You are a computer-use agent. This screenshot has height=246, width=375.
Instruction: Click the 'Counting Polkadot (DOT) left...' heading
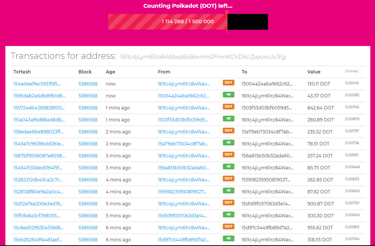click(188, 6)
